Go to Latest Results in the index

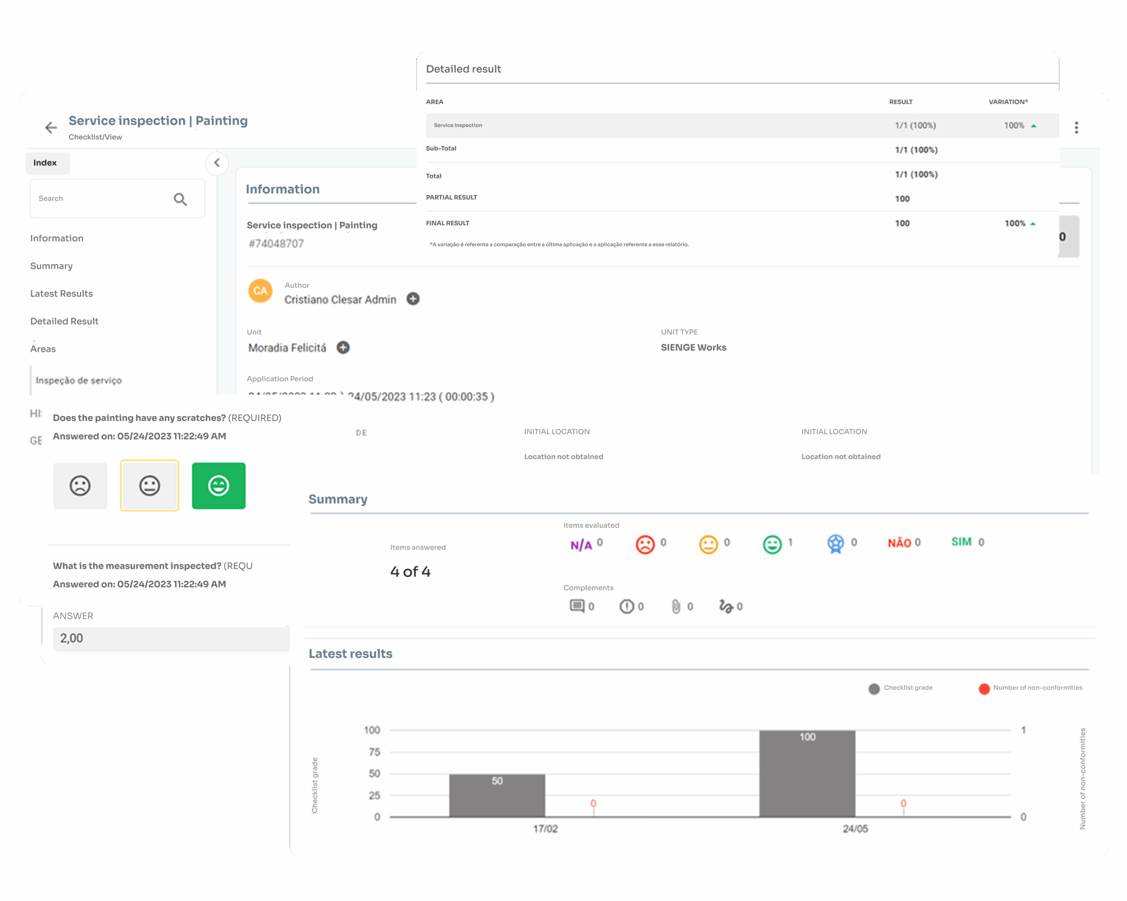tap(62, 293)
